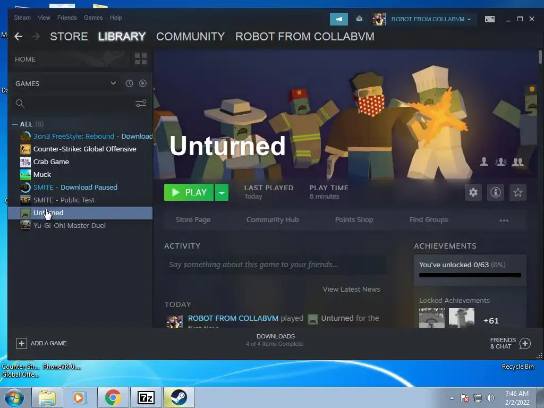The height and width of the screenshot is (408, 544).
Task: Click the Add a Game plus icon
Action: tap(21, 344)
